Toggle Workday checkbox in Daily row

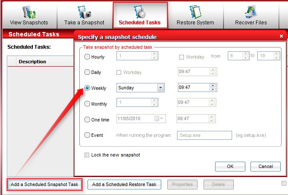point(119,72)
